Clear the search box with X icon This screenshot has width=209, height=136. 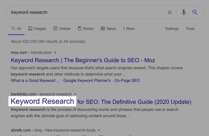click(x=170, y=13)
